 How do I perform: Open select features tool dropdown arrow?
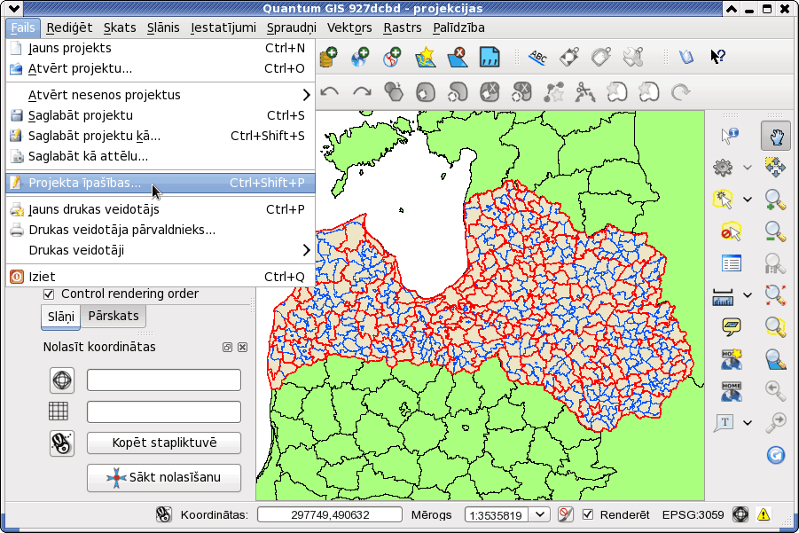(x=747, y=200)
